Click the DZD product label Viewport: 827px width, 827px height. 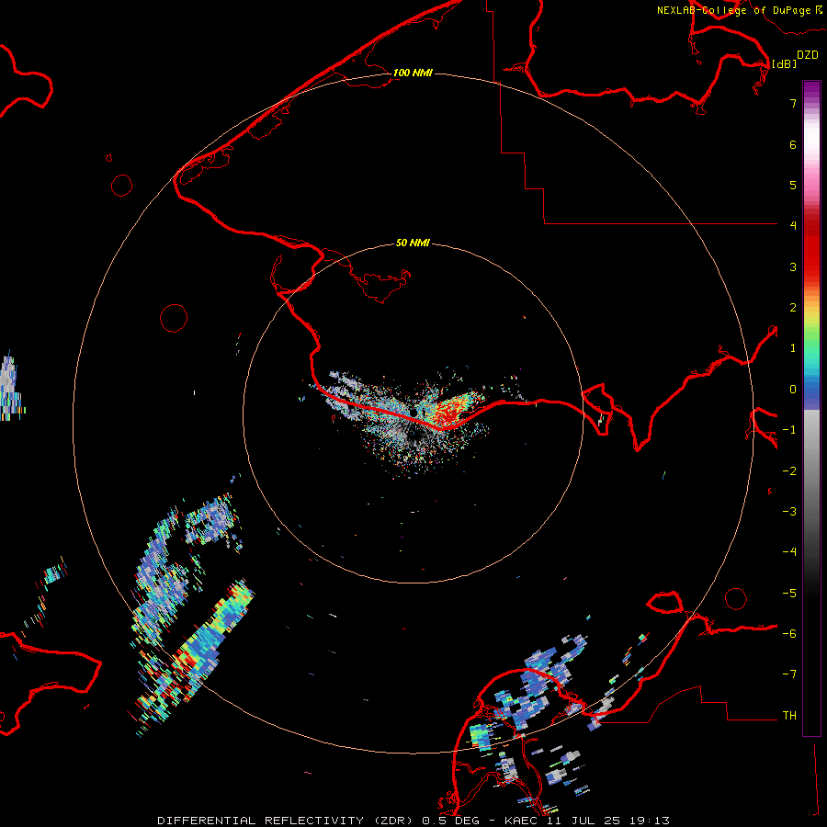pos(808,55)
